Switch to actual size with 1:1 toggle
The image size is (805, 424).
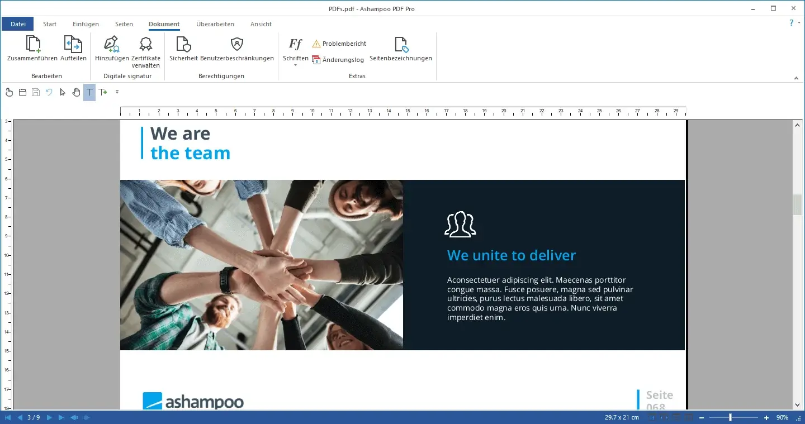click(x=651, y=417)
